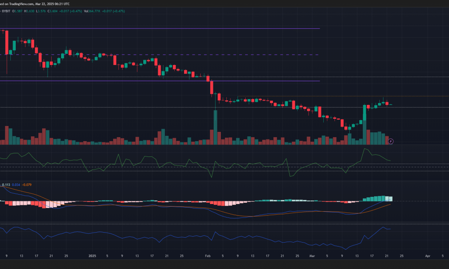Click the orange signal value -0.079
449x269 pixels.
27,185
